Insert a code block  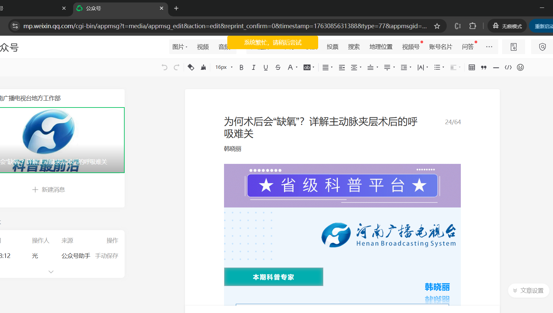(508, 68)
